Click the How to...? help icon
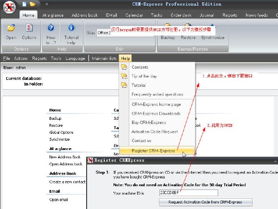Image resolution: width=278 pixels, height=209 pixels. point(51,28)
